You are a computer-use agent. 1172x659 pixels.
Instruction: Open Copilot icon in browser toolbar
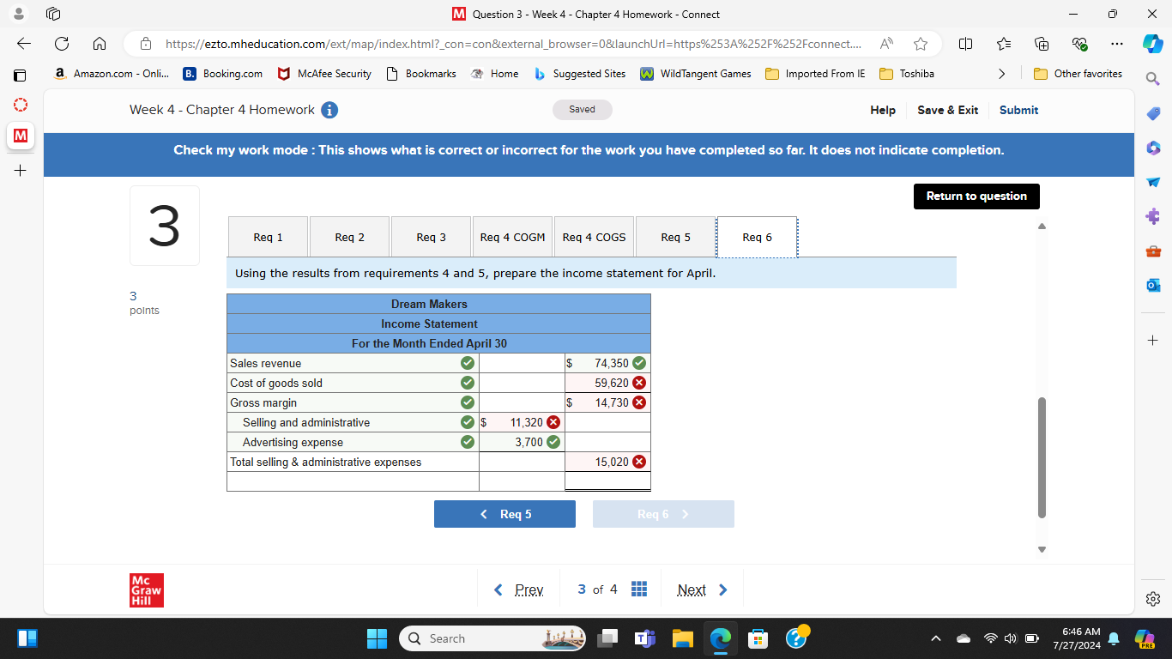pyautogui.click(x=1153, y=44)
